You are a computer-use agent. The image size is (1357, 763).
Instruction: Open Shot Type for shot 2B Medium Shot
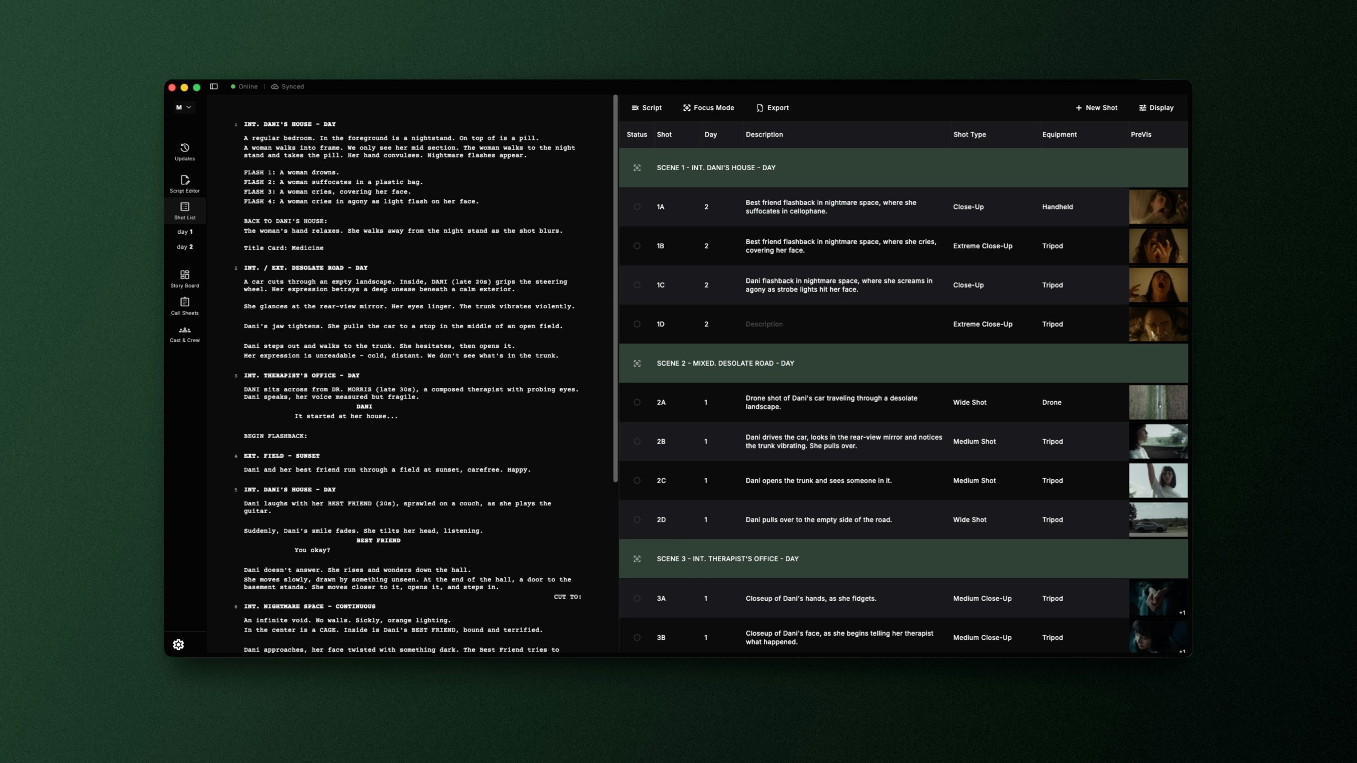974,441
